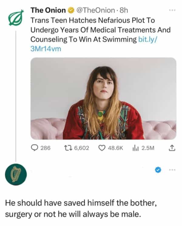Image resolution: width=182 pixels, height=226 pixels.
Task: Open the 8h timestamp permalink
Action: point(124,11)
